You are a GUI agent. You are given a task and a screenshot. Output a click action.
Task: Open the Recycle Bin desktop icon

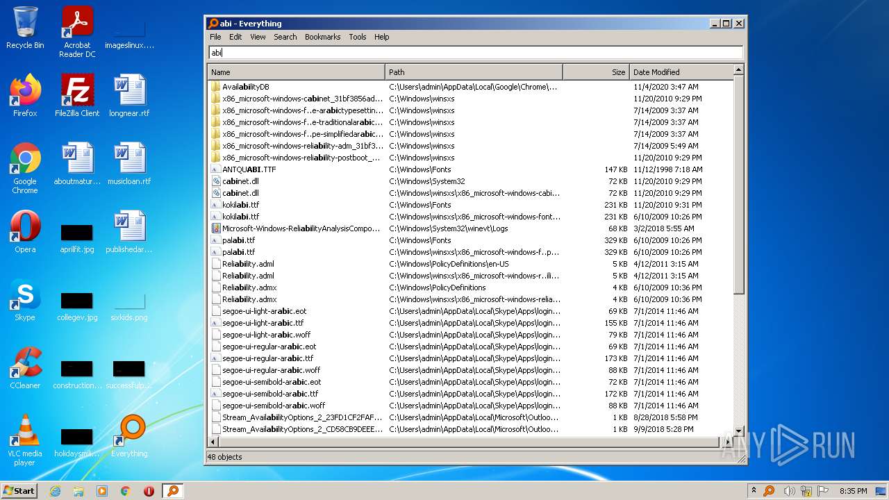pyautogui.click(x=25, y=28)
